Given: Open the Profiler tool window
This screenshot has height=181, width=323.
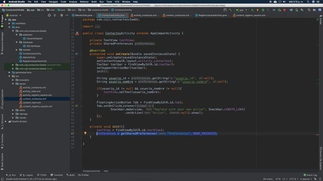Looking at the screenshot, I should pos(83,175).
